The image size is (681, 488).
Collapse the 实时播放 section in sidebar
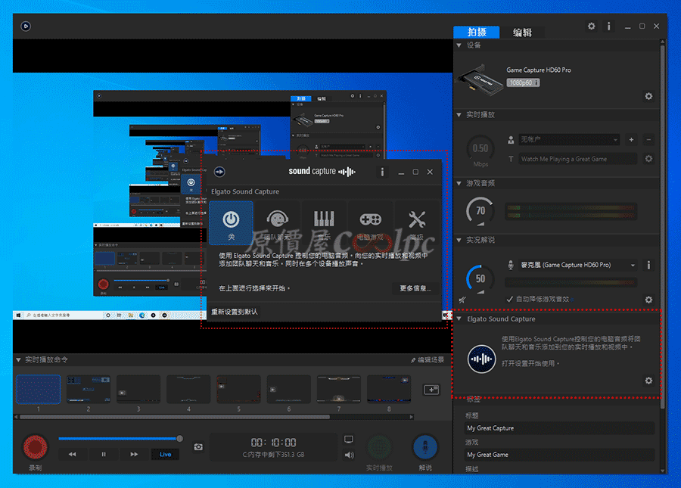point(459,114)
